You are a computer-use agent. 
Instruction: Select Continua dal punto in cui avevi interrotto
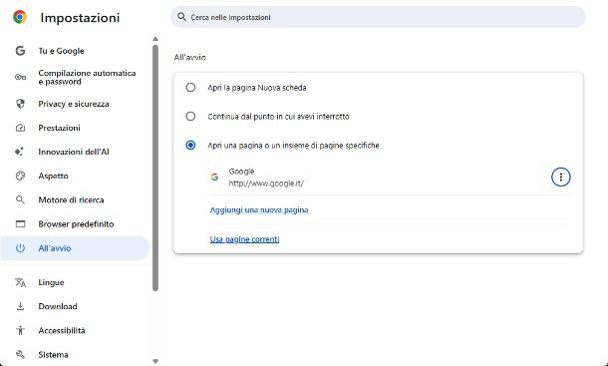click(190, 116)
